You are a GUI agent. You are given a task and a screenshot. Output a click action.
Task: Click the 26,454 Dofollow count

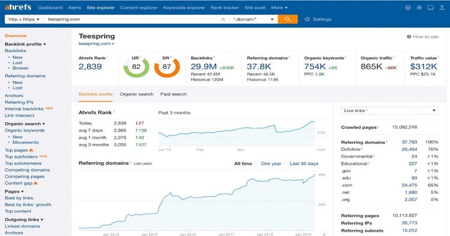(409, 149)
